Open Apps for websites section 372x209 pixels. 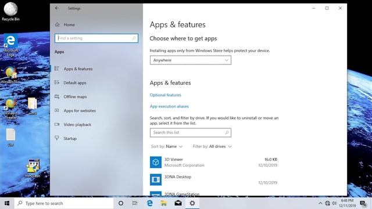coord(80,111)
